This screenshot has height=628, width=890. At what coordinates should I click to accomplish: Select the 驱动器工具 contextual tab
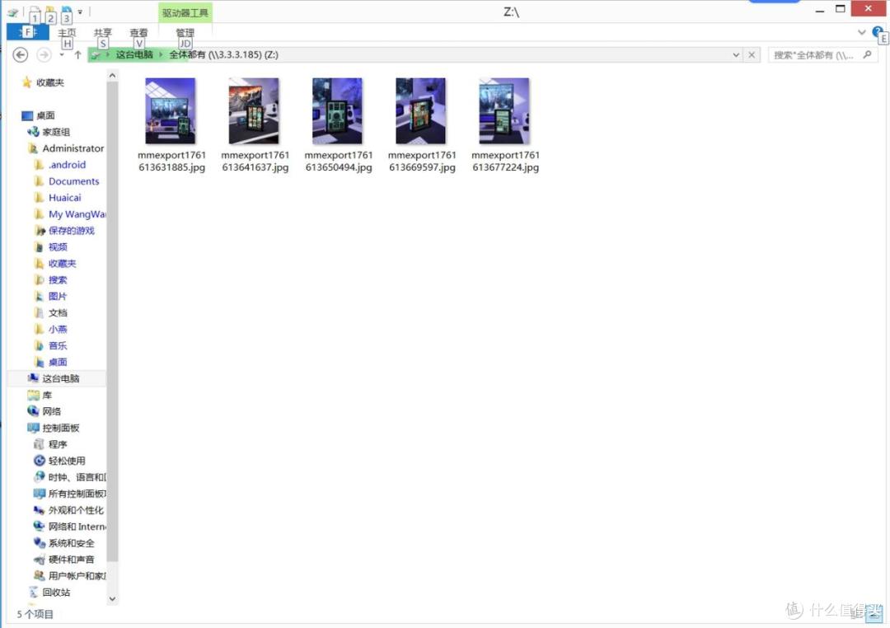coord(185,12)
